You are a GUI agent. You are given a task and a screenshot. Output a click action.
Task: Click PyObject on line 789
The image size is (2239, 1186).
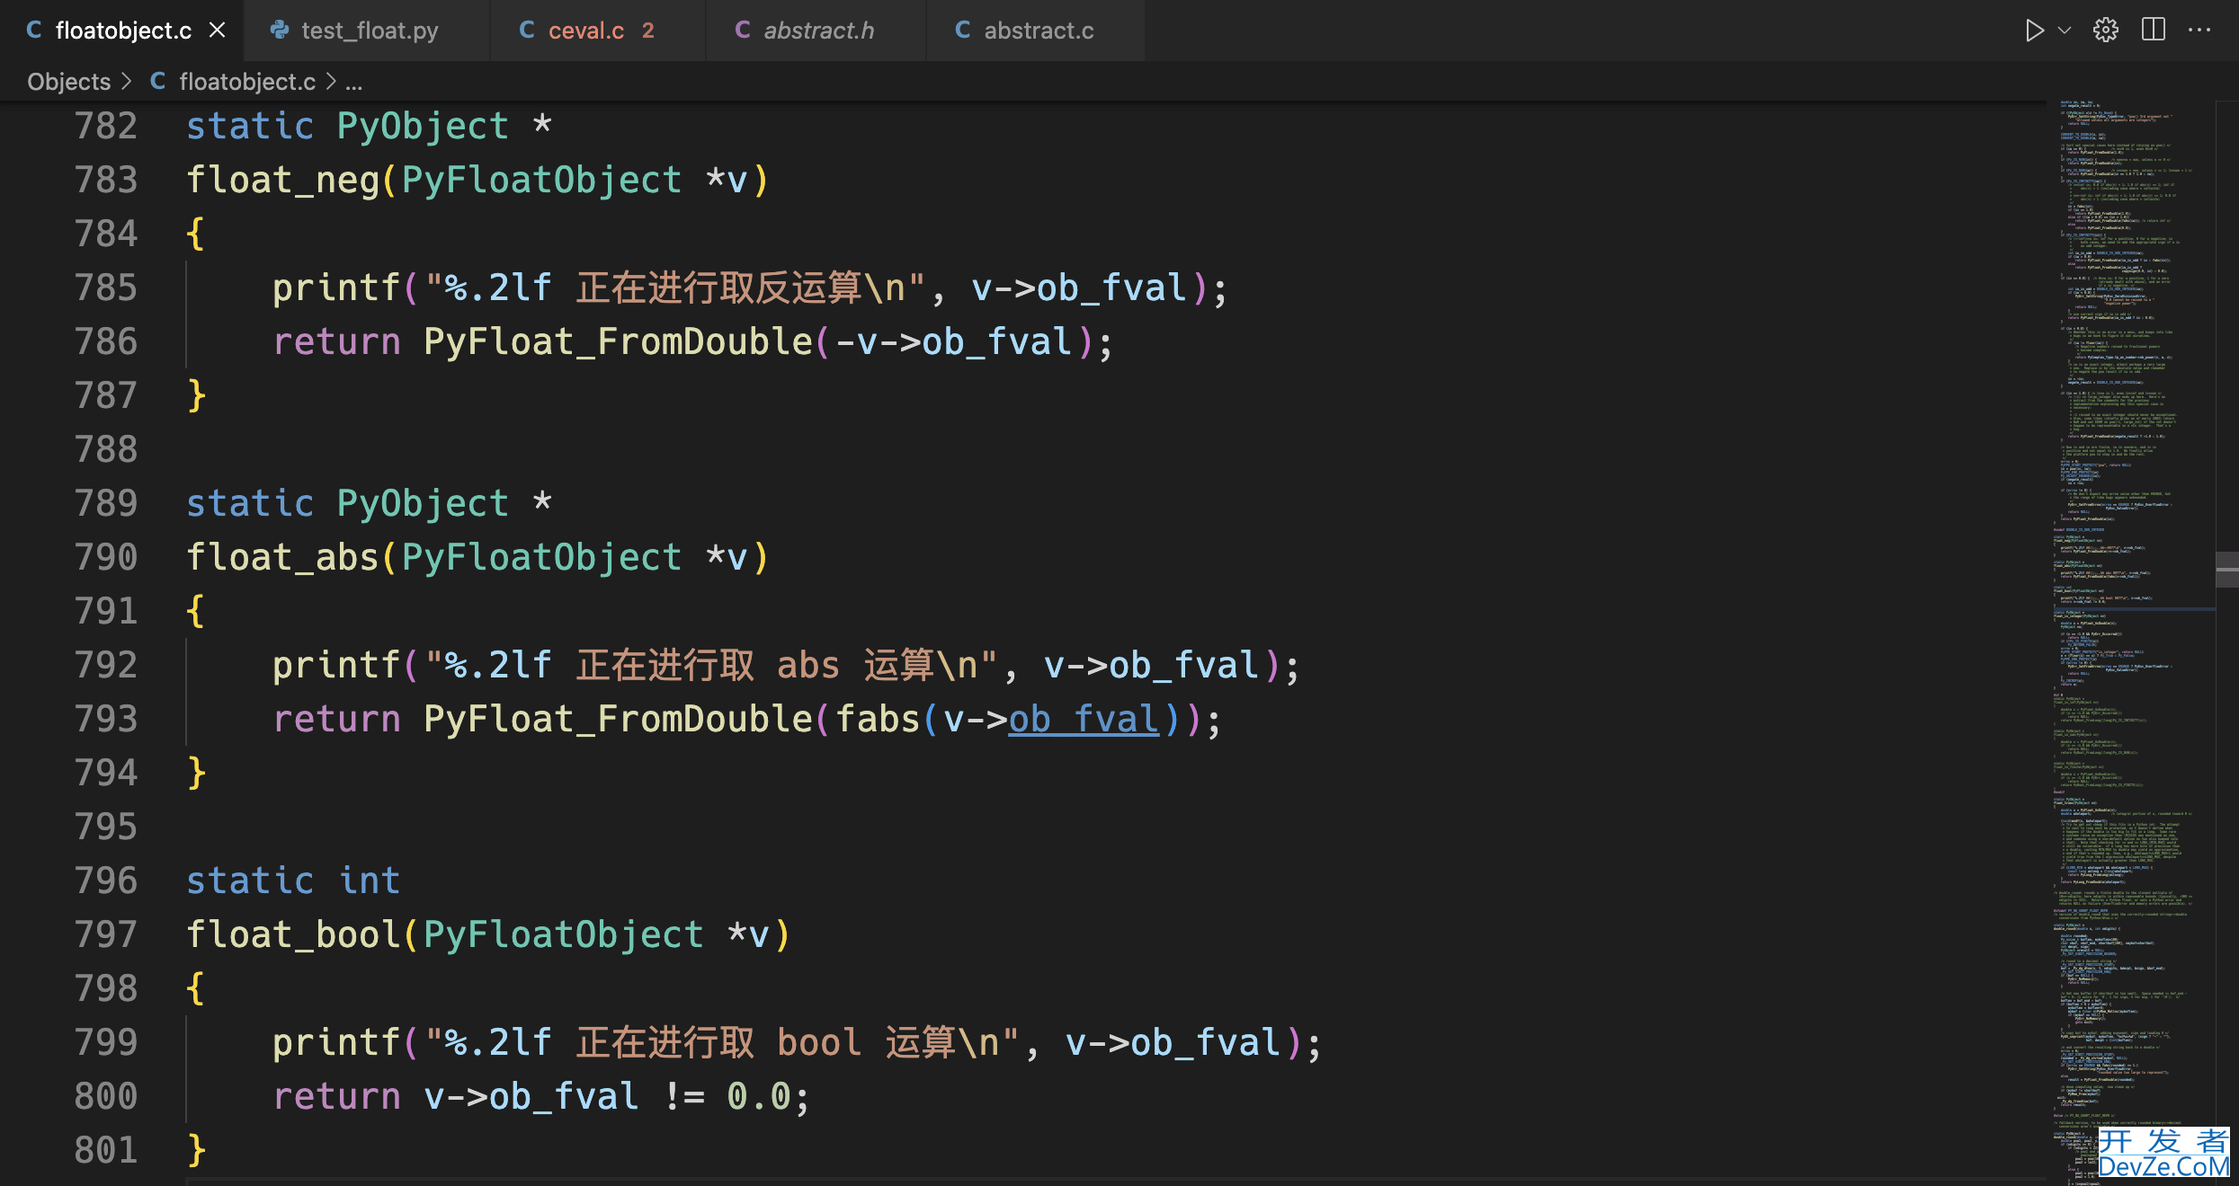click(423, 503)
